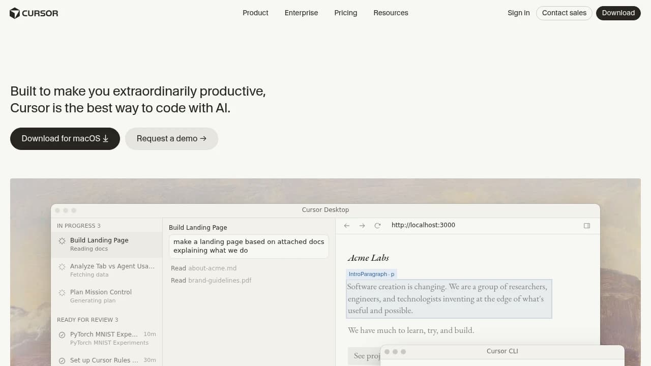Click spinner icon beside Plan Mission Control

pyautogui.click(x=62, y=293)
